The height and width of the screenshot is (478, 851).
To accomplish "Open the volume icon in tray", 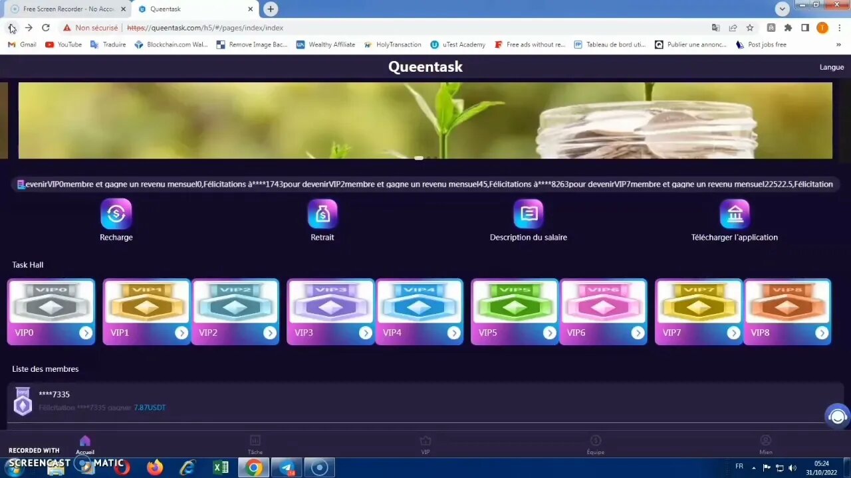I will pyautogui.click(x=792, y=467).
